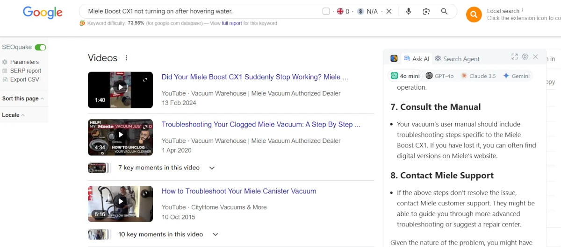
Task: Expand preview on the 1:40 video thumbnail
Action: click(145, 79)
